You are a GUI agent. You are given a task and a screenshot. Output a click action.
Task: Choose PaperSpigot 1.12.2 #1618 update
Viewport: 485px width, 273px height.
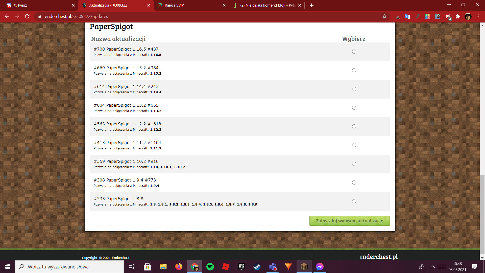pyautogui.click(x=354, y=126)
